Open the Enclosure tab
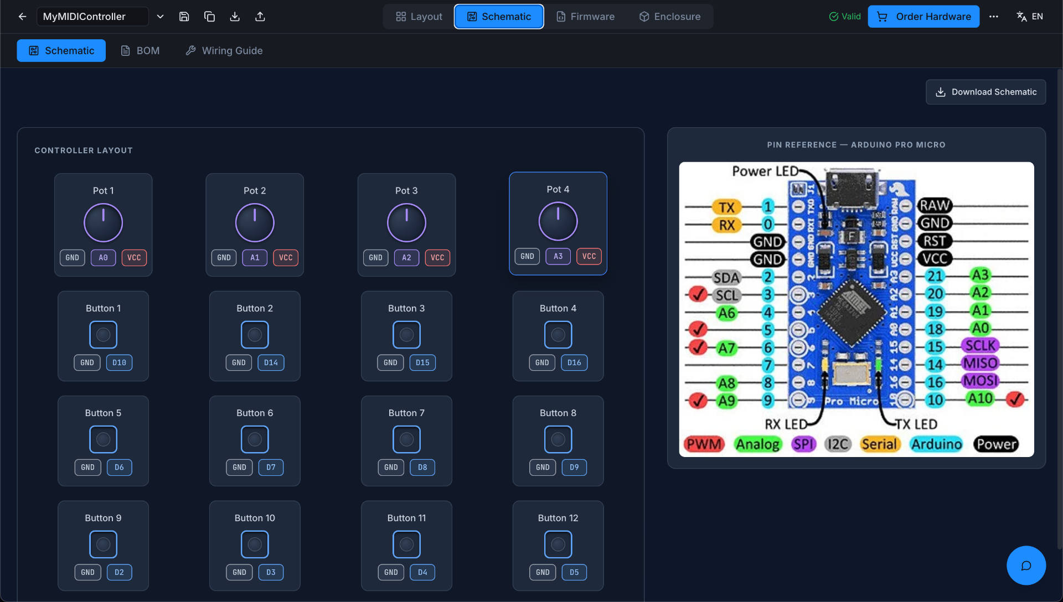 (670, 17)
